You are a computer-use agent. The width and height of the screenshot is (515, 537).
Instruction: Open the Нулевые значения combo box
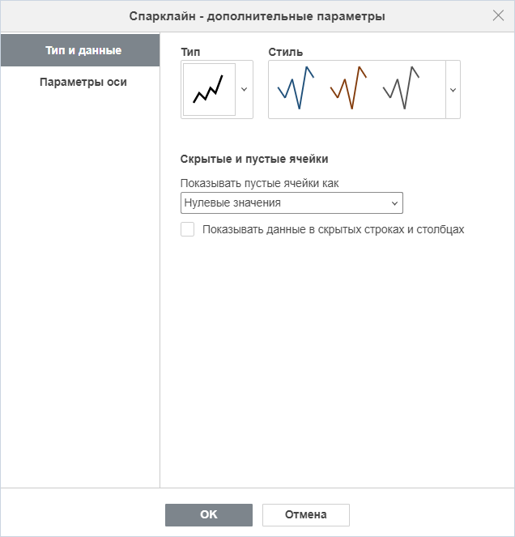292,202
